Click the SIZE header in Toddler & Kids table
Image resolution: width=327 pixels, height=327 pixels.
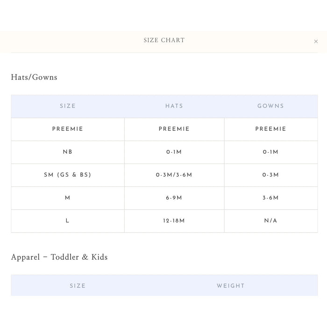point(78,286)
